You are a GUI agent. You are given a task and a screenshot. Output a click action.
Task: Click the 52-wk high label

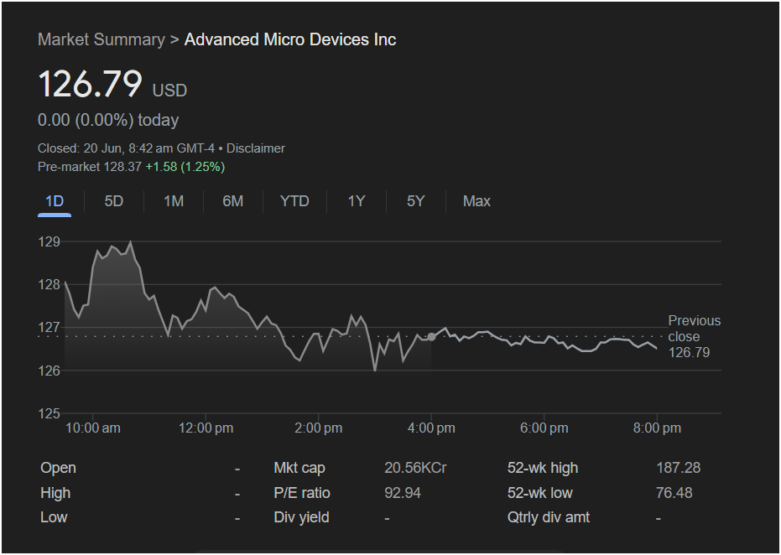(x=543, y=468)
